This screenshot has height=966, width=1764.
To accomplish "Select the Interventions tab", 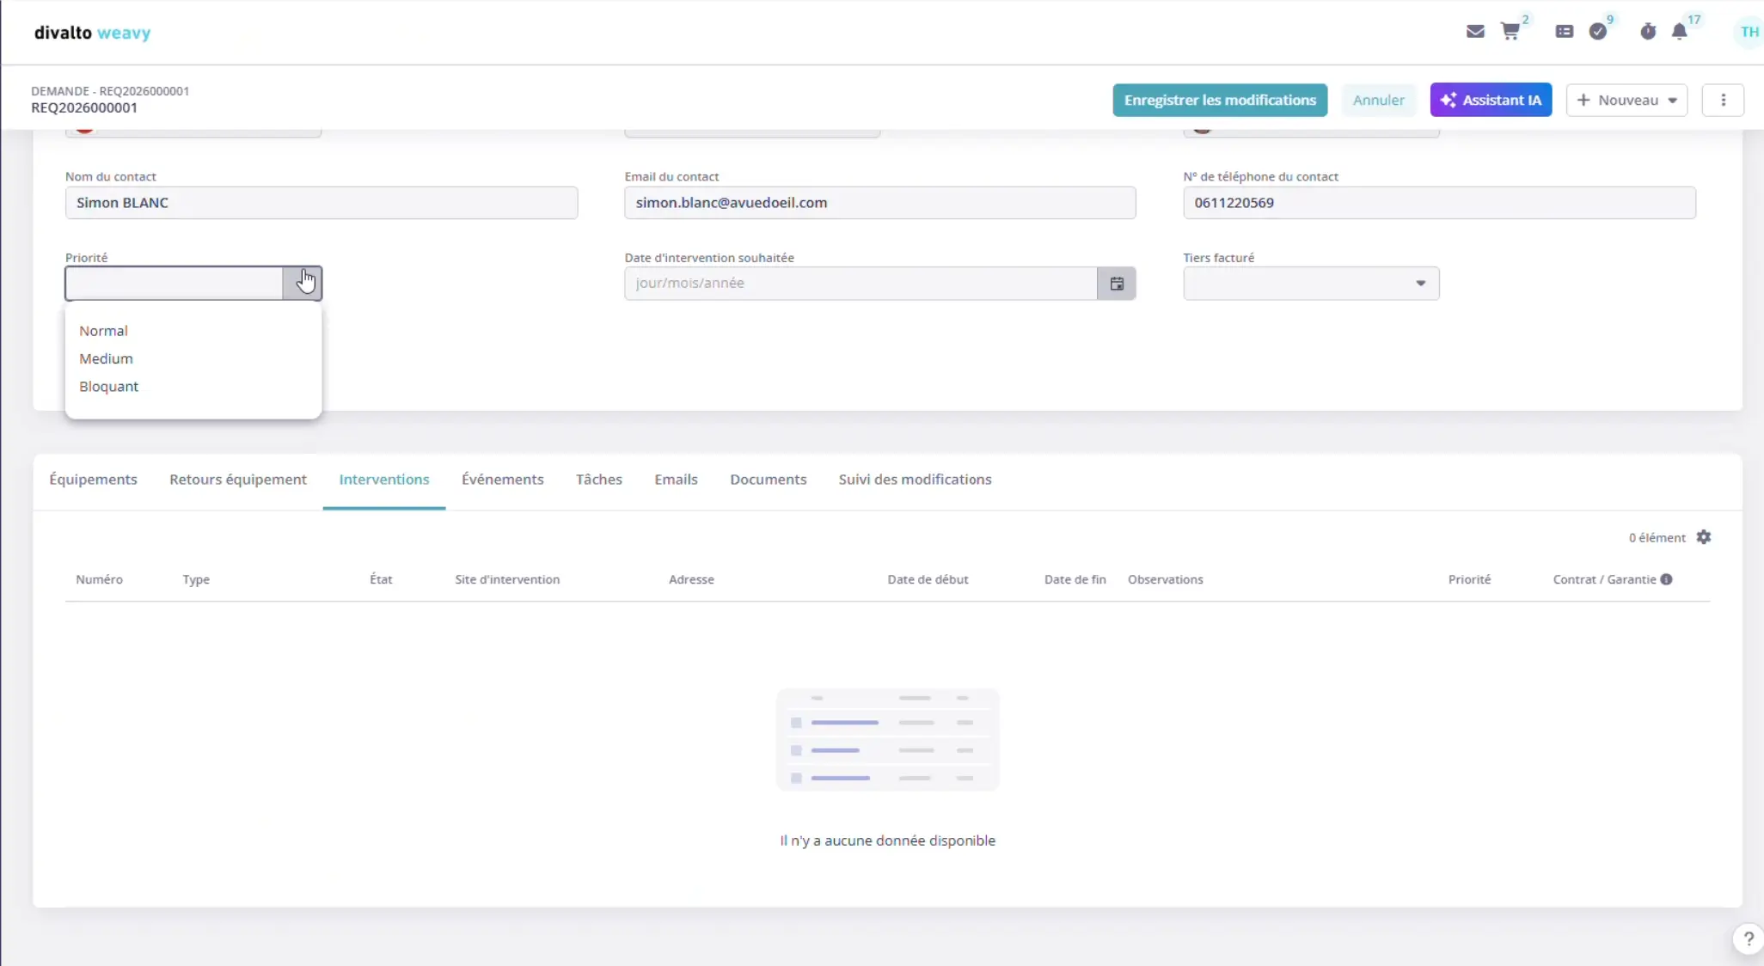I will tap(384, 480).
